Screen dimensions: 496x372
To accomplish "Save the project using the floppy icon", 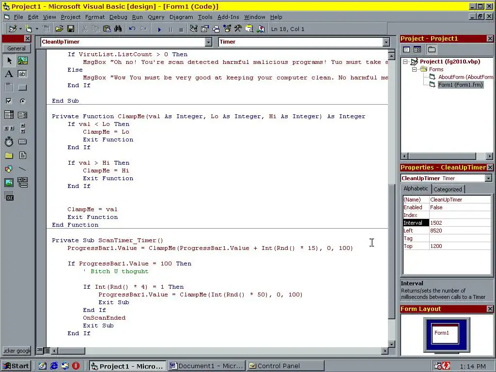I will [71, 29].
